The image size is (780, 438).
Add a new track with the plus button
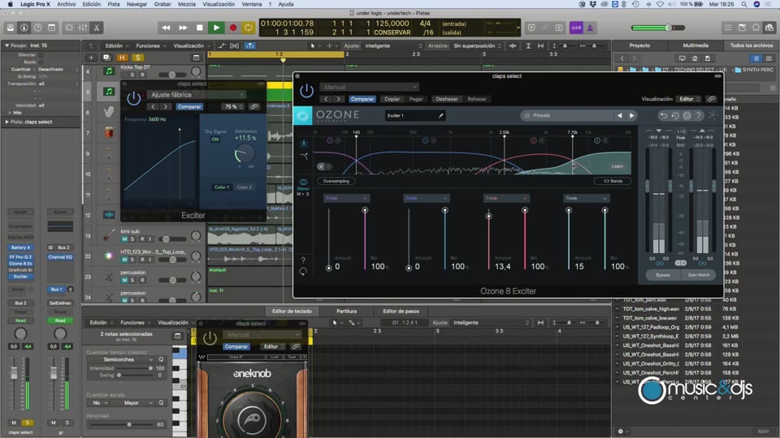pyautogui.click(x=91, y=58)
